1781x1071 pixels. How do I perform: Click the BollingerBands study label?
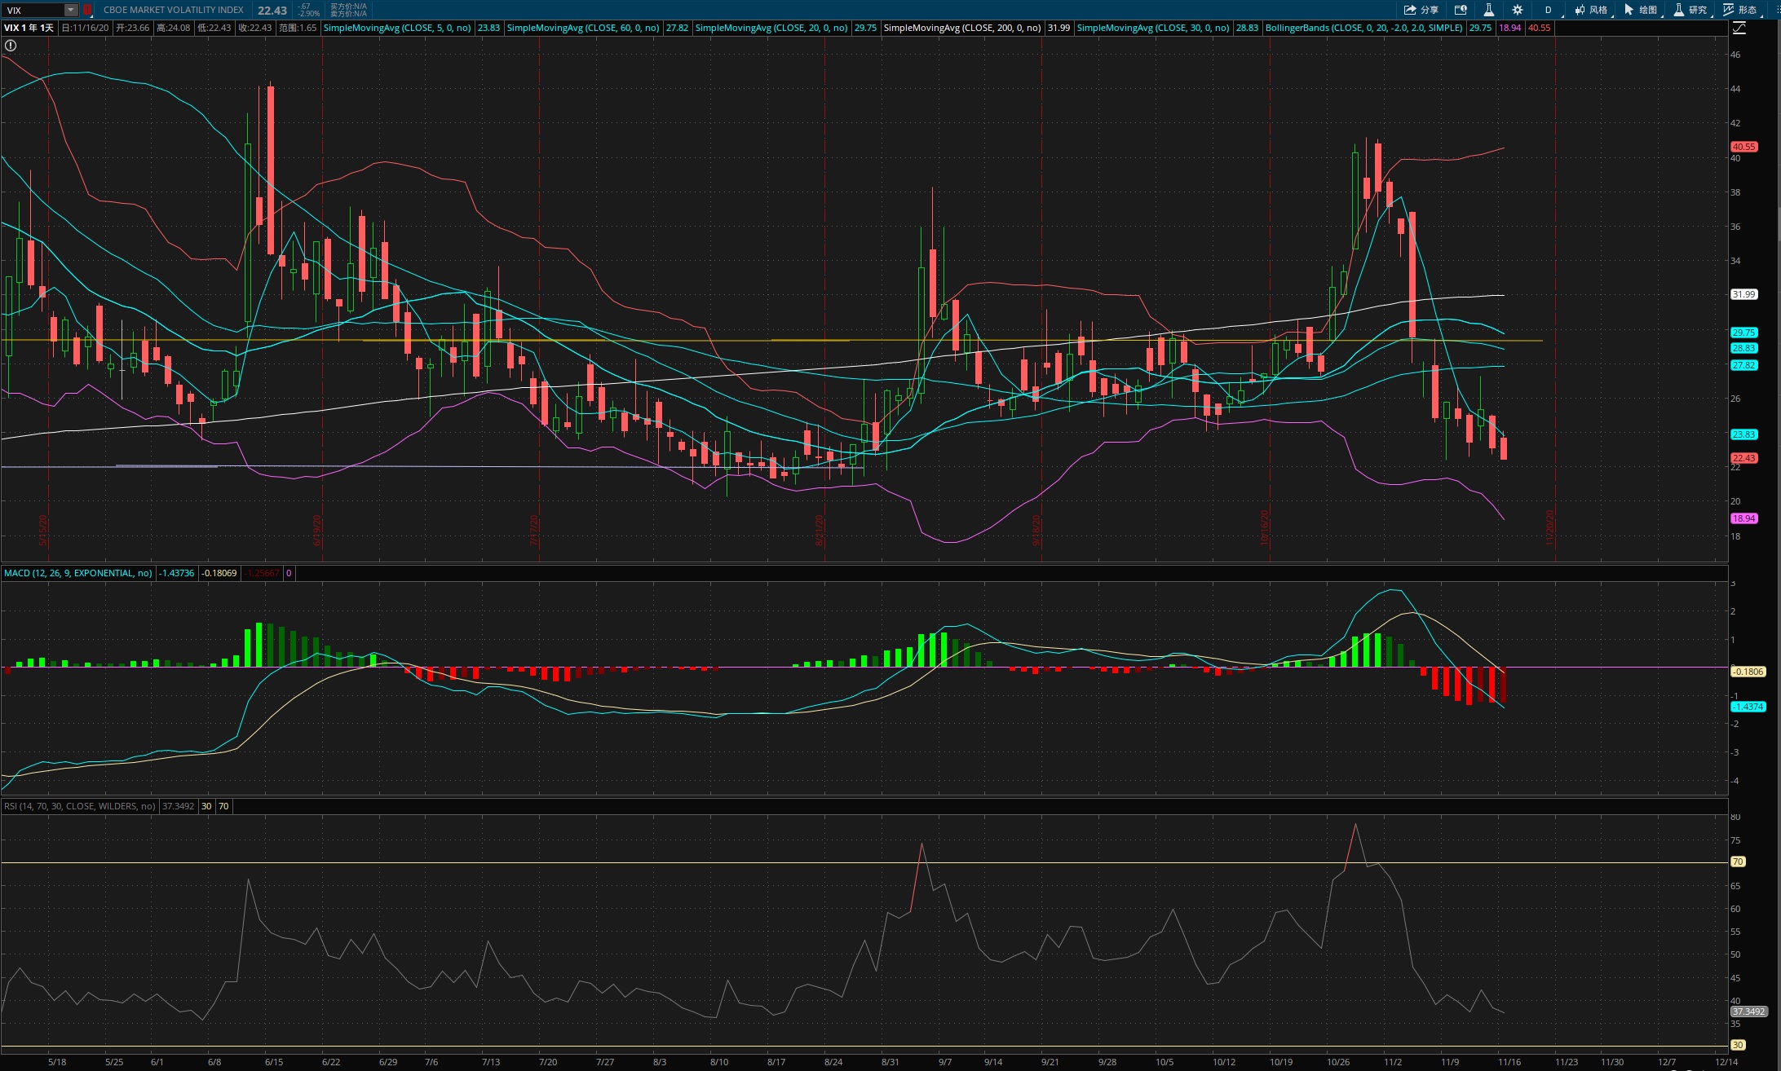(x=1364, y=28)
